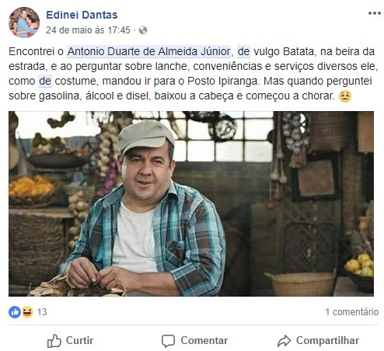Click the Comentar button label
This screenshot has height=351, width=384.
point(204,340)
